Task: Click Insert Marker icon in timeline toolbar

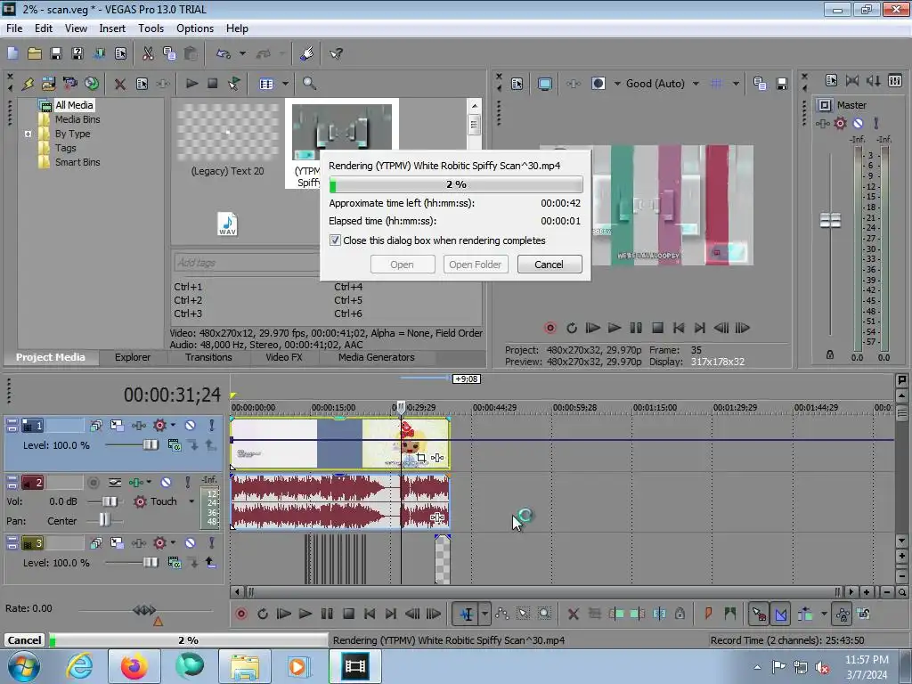Action: click(x=708, y=614)
